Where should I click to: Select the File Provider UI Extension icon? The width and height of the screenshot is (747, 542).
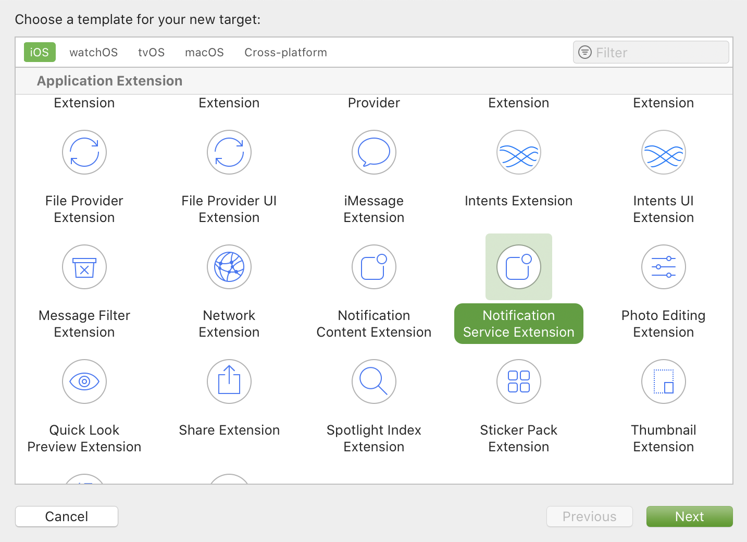coord(229,152)
